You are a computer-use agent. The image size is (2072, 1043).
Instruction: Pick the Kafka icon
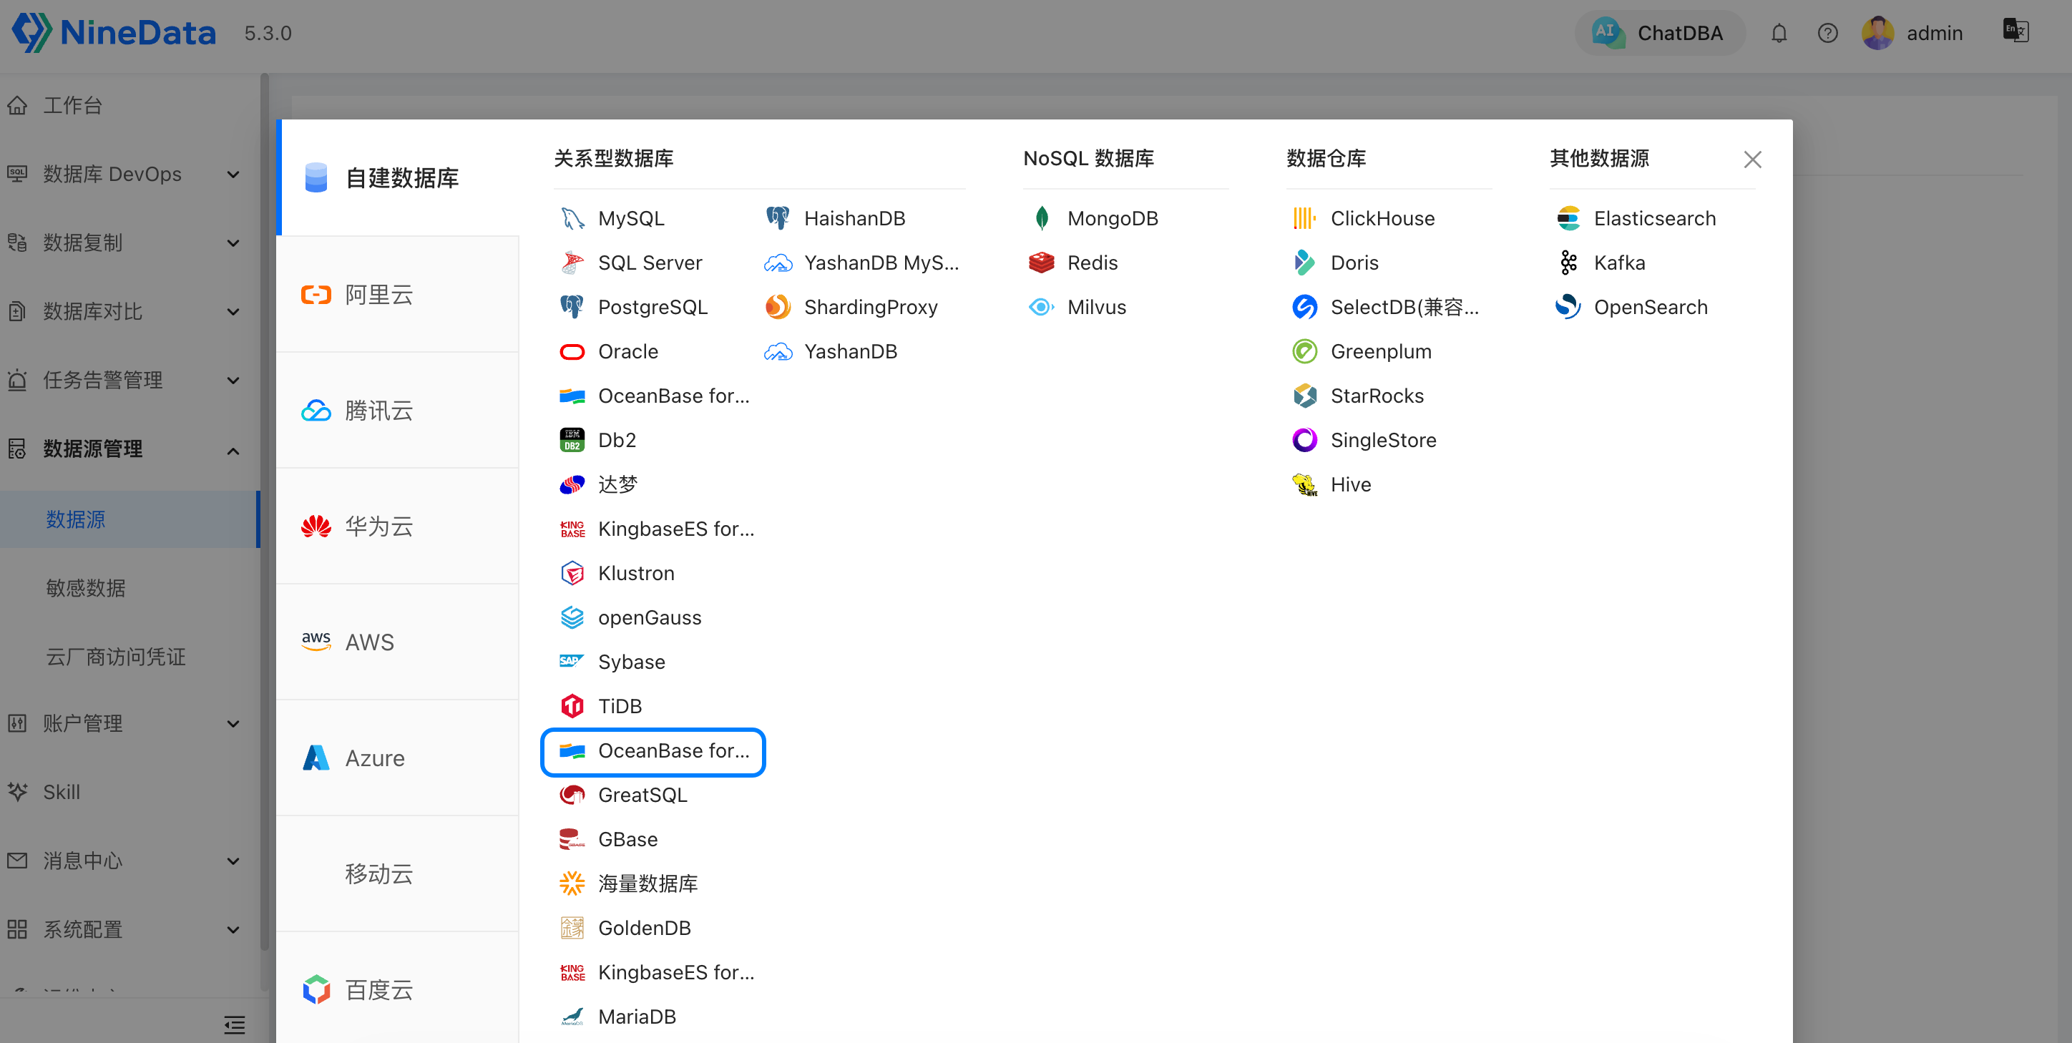pyautogui.click(x=1568, y=263)
